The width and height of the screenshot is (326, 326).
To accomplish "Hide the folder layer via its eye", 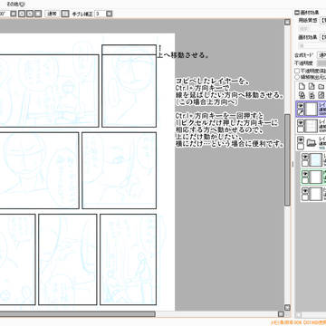I will 301,139.
